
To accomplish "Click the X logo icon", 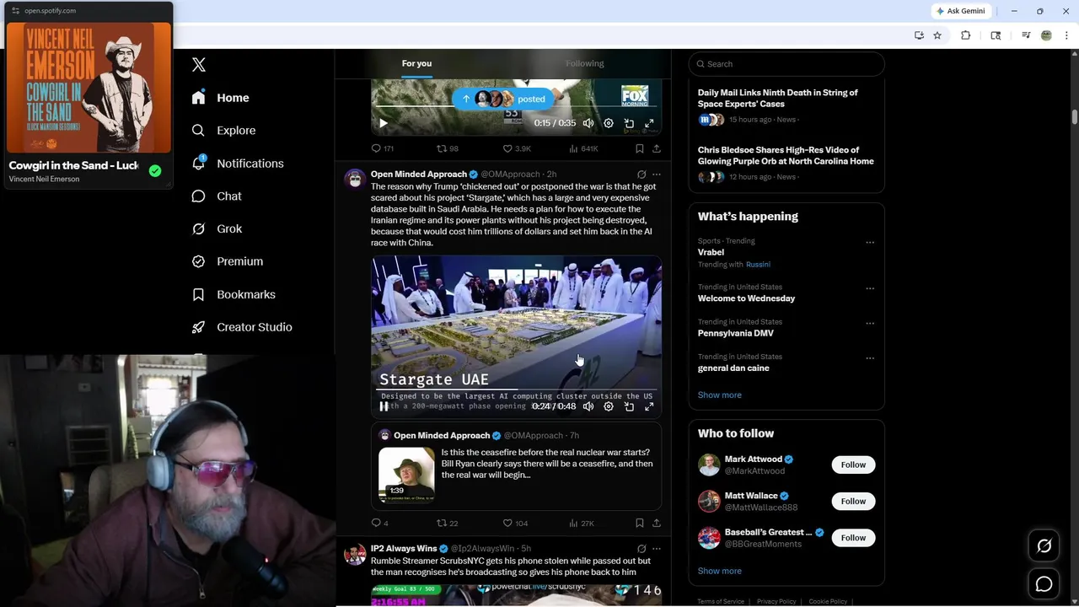I will tap(199, 65).
